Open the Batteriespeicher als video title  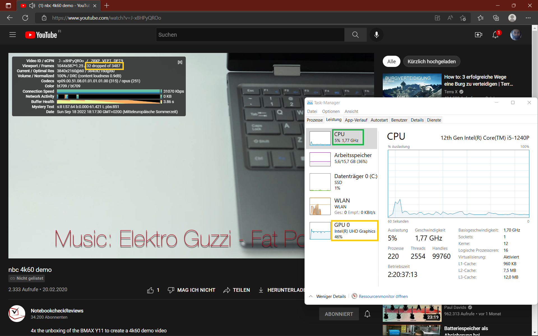coord(466,331)
